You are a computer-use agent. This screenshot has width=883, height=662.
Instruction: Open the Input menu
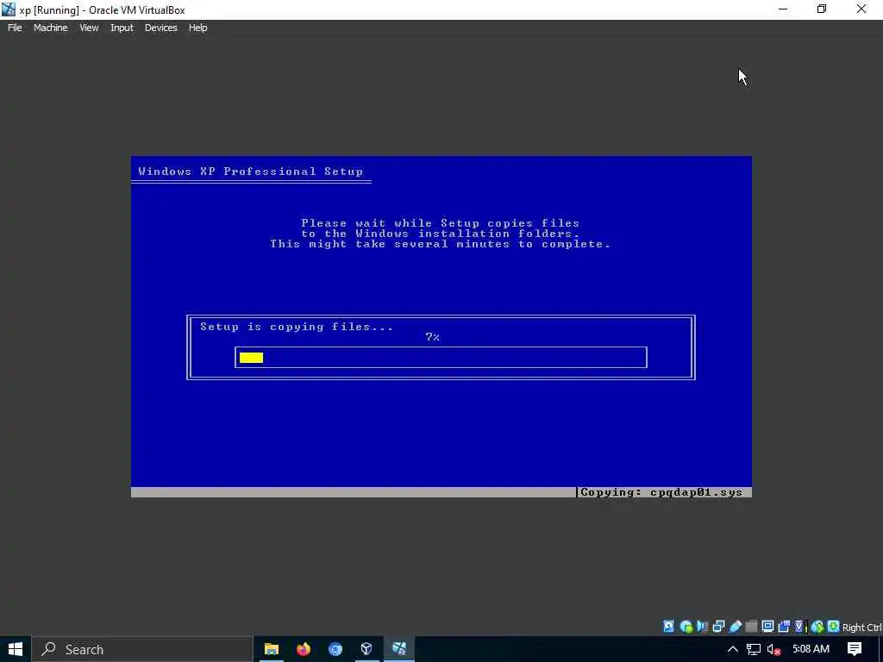(122, 28)
